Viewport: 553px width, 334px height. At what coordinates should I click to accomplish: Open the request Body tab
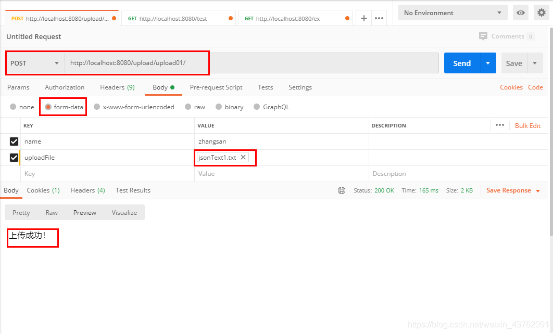tap(164, 87)
